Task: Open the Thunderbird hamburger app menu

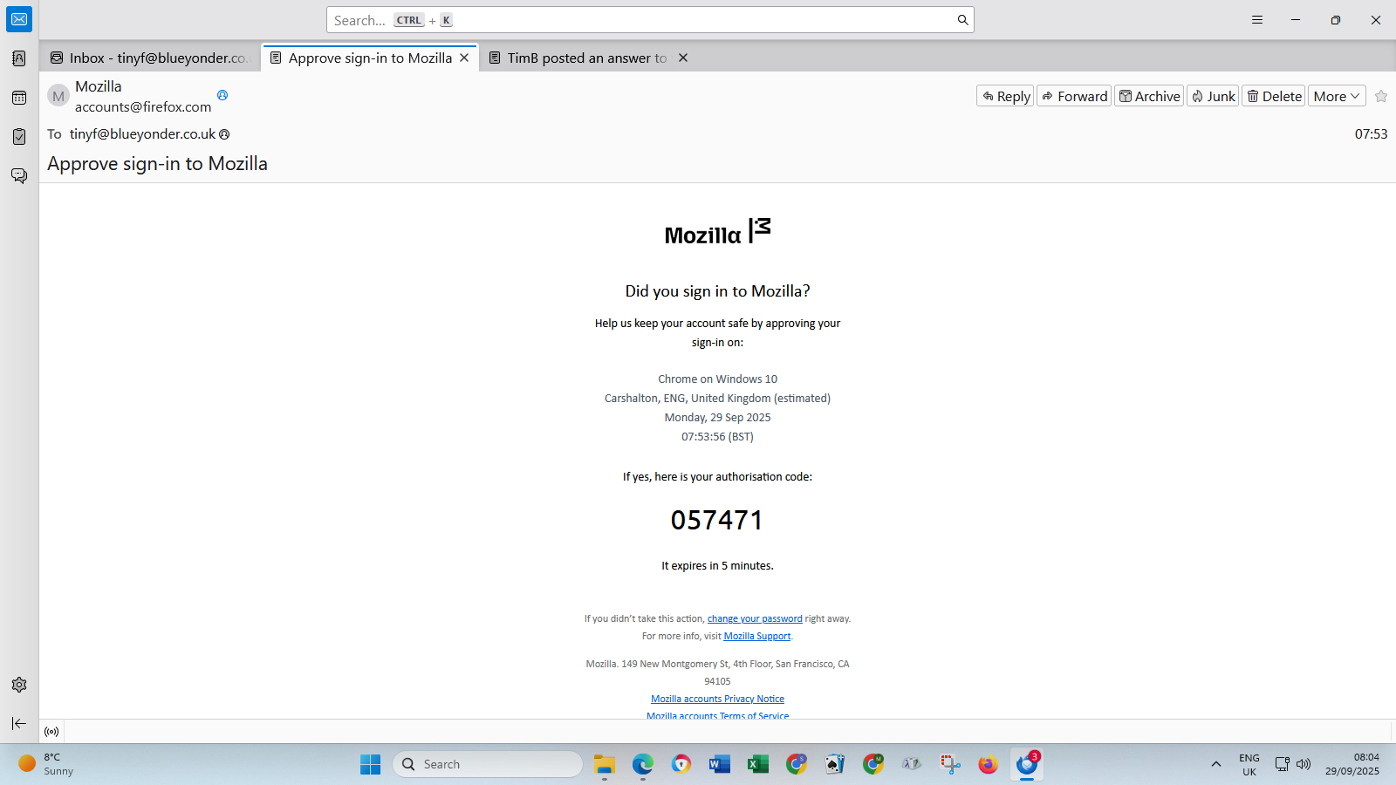Action: (x=1257, y=20)
